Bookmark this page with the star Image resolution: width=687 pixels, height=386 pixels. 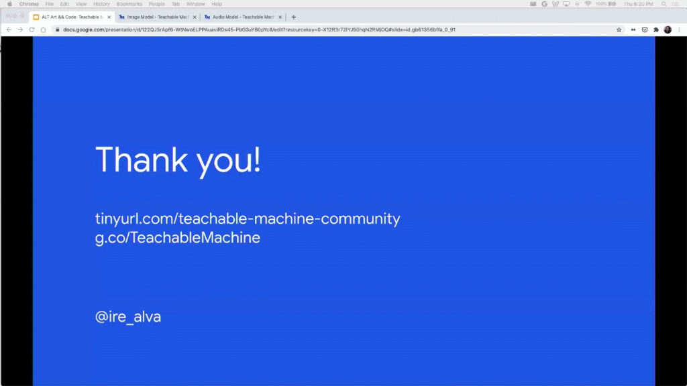[x=619, y=29]
